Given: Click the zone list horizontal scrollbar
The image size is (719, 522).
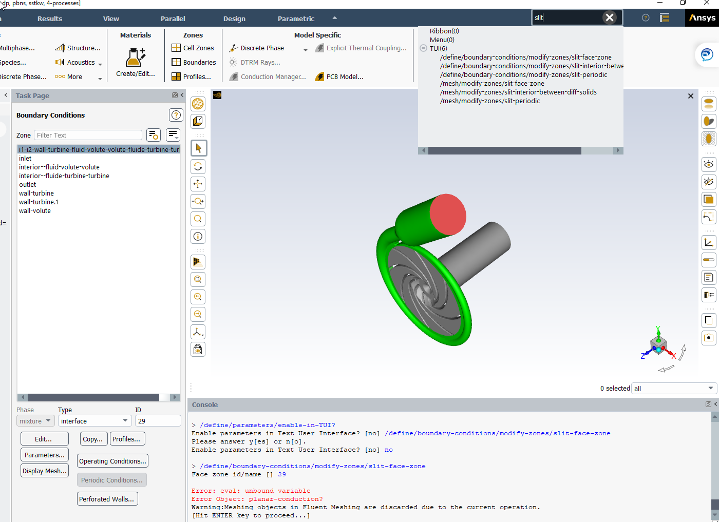Looking at the screenshot, I should [x=93, y=397].
